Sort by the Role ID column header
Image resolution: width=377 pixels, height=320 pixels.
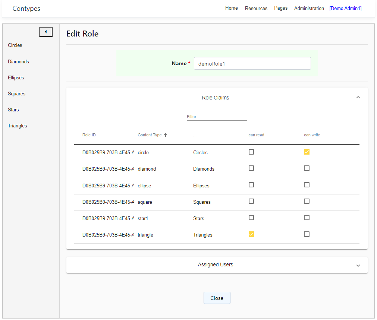(x=89, y=135)
